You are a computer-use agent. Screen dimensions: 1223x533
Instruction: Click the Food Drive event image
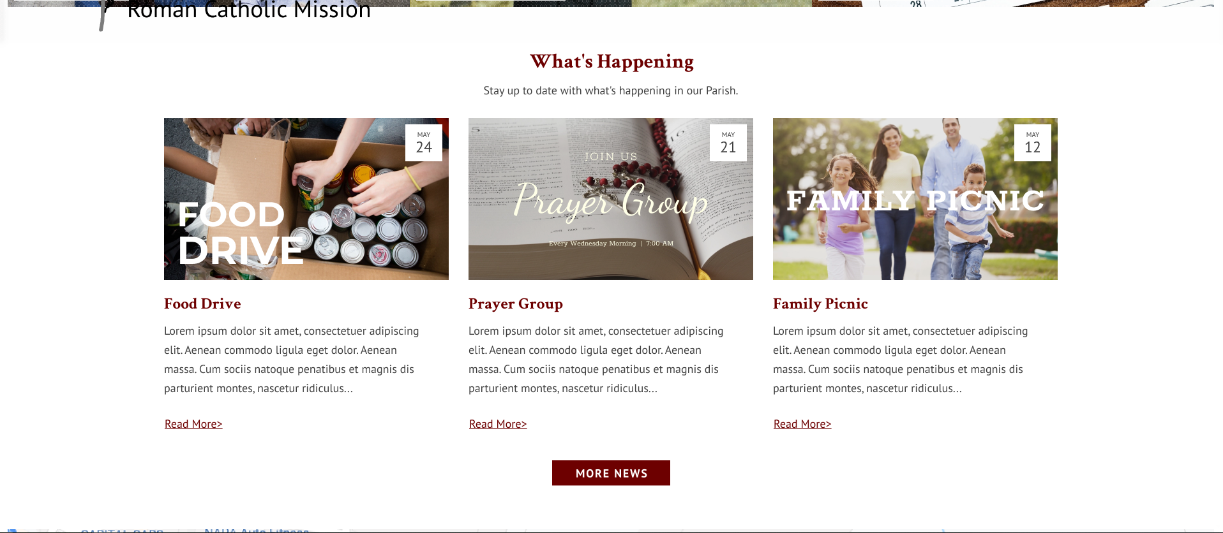(306, 199)
